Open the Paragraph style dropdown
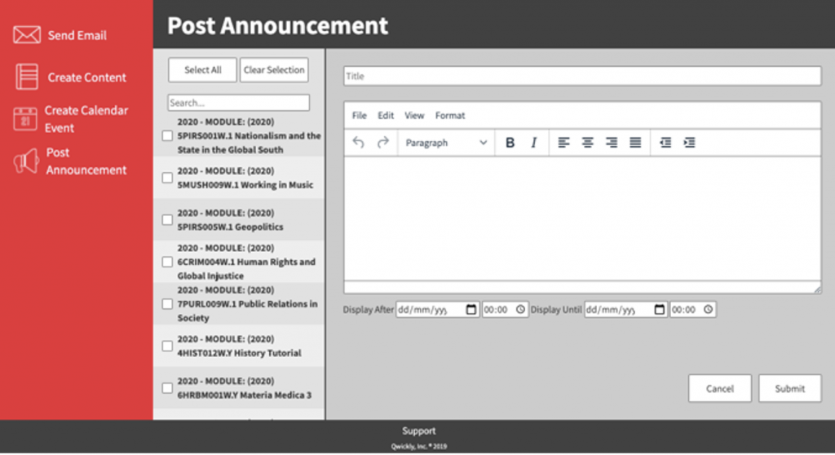 coord(446,142)
